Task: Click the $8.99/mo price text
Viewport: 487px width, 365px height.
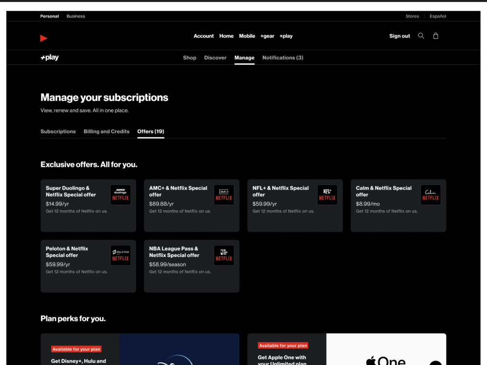Action: click(x=368, y=204)
